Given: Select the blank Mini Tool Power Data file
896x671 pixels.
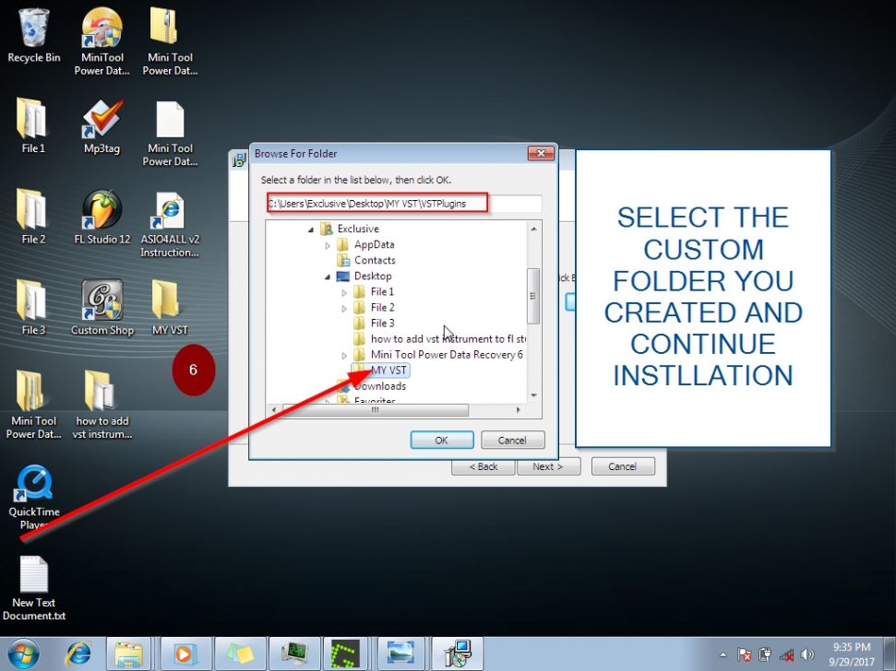Looking at the screenshot, I should click(x=170, y=133).
